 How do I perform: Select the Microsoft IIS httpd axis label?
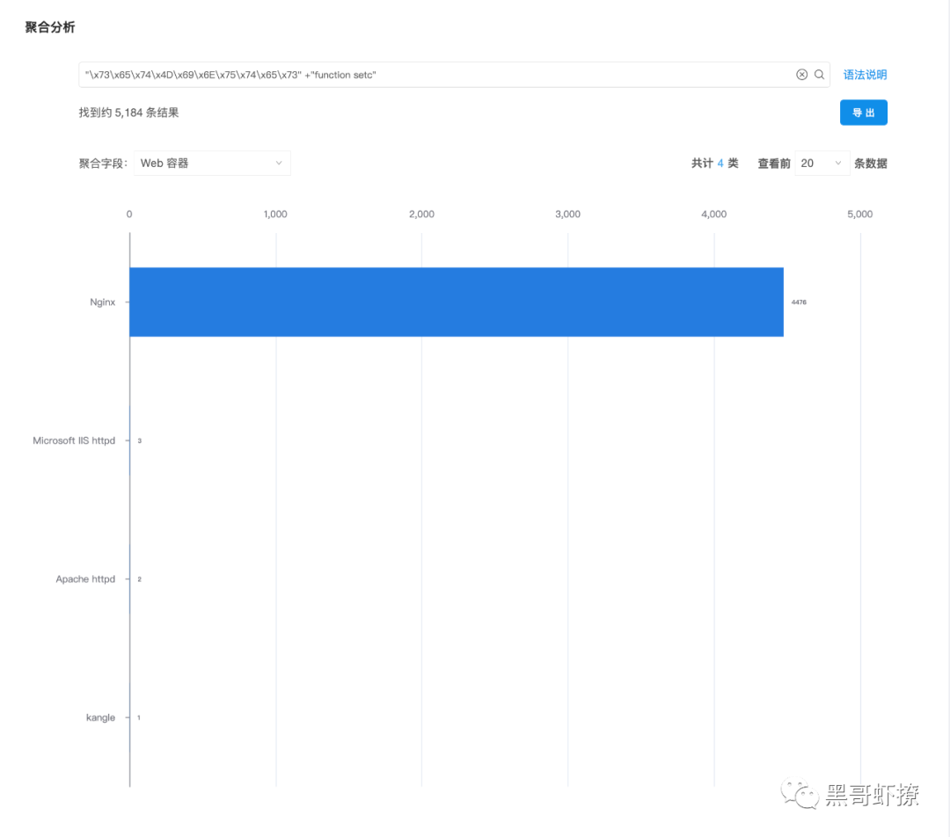[x=74, y=440]
